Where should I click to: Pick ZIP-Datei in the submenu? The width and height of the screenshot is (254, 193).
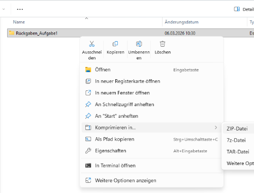[239, 128]
